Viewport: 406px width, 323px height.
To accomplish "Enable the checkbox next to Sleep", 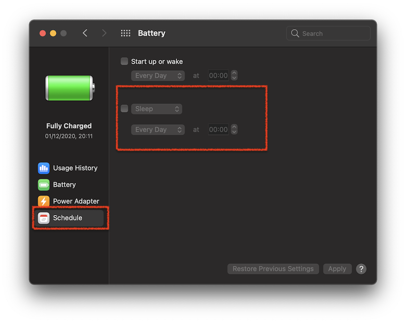I will point(124,109).
